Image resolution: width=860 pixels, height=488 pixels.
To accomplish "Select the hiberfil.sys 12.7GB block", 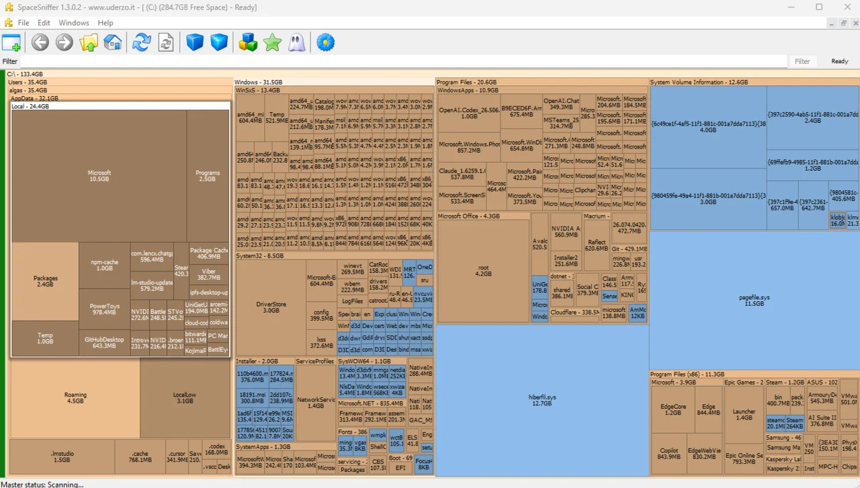I will 542,401.
